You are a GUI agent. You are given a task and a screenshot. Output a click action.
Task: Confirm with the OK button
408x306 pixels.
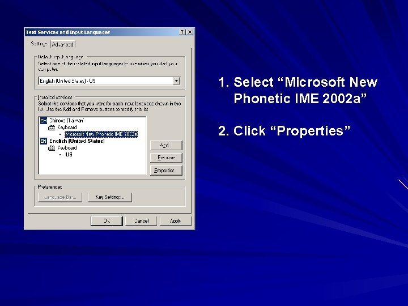pyautogui.click(x=107, y=221)
